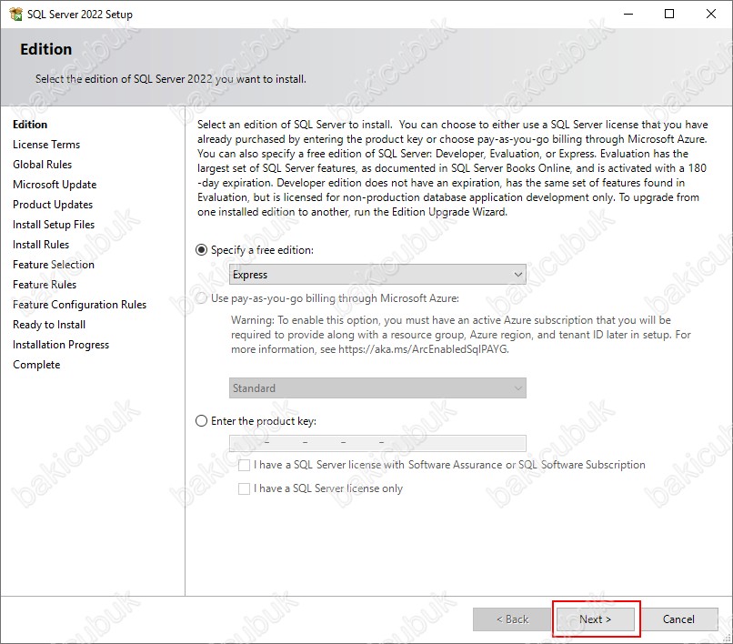Click the Edition page heading
Screen dimensions: 733x644
[x=45, y=49]
